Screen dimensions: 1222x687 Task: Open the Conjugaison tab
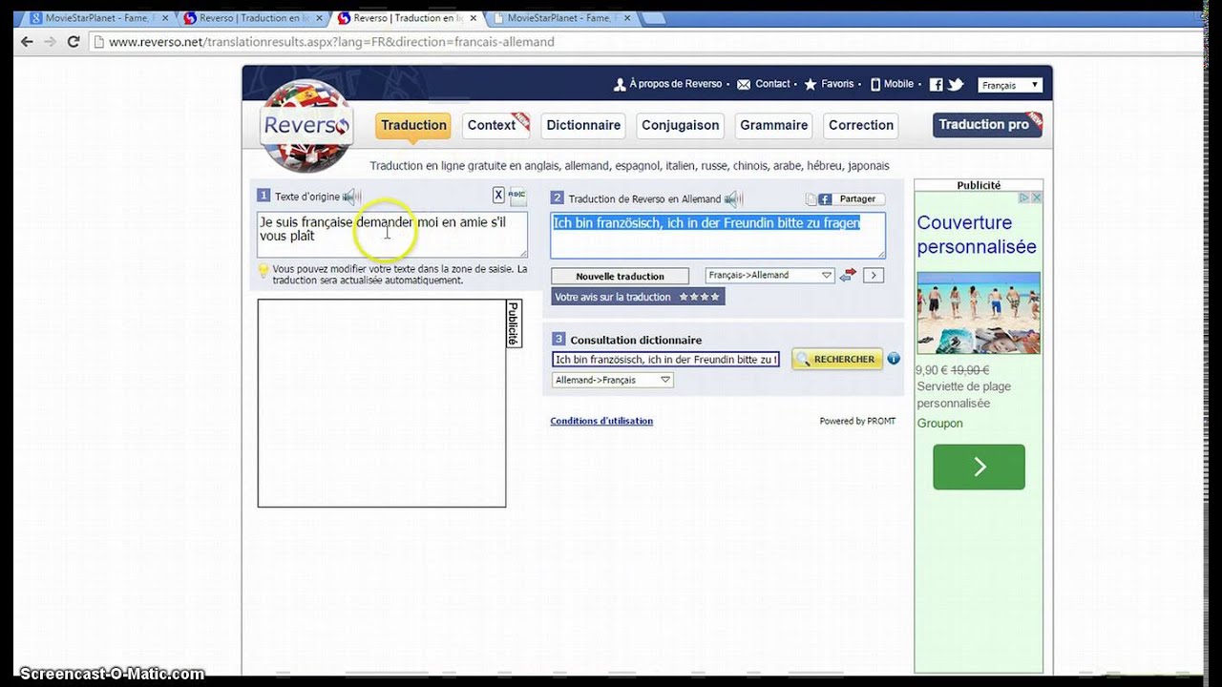681,125
